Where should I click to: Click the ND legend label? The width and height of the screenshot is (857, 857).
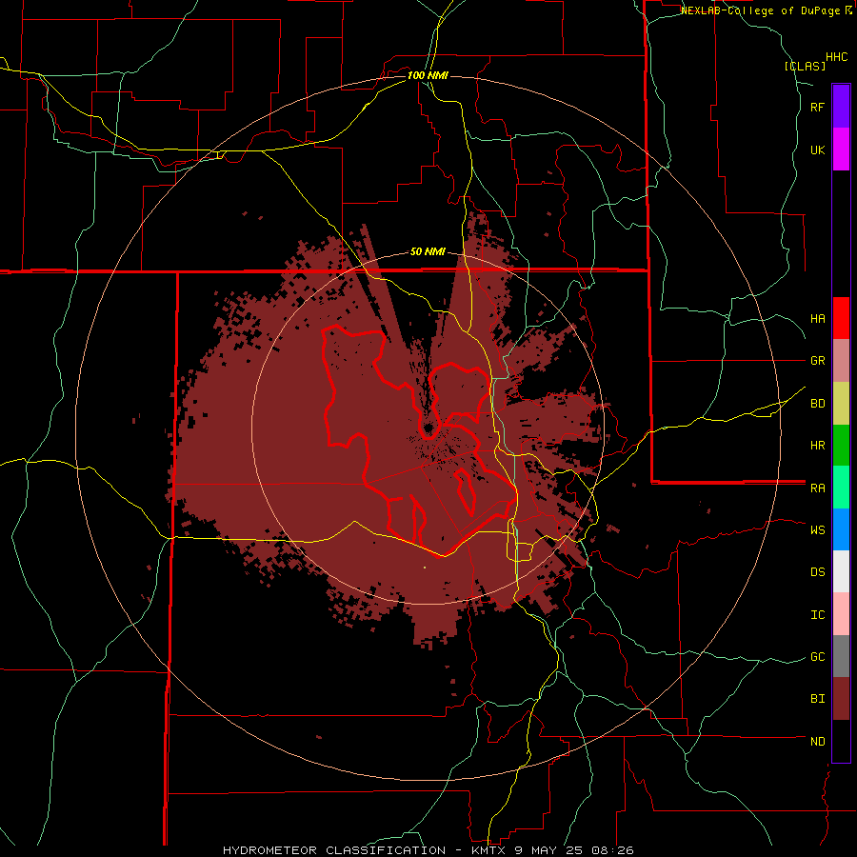point(817,742)
